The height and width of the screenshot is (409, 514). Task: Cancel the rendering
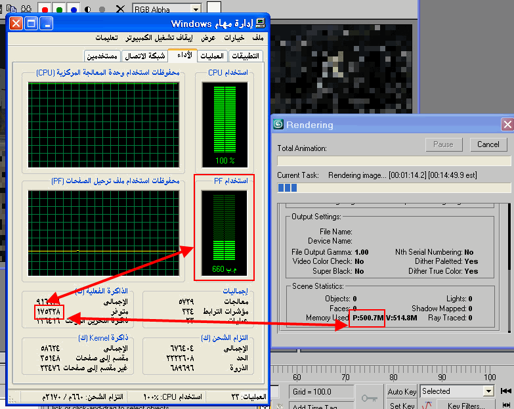(488, 144)
